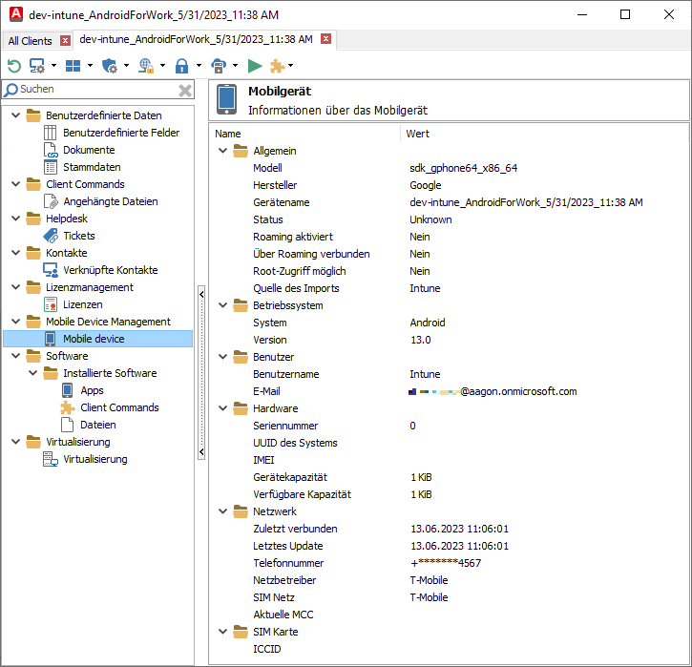Screen dimensions: 692x667
Task: Collapse the Allgemein group in details
Action: tap(223, 151)
